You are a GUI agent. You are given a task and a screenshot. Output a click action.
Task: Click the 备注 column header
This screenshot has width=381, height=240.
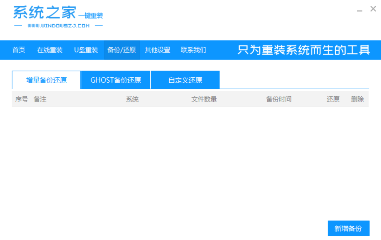(x=40, y=99)
